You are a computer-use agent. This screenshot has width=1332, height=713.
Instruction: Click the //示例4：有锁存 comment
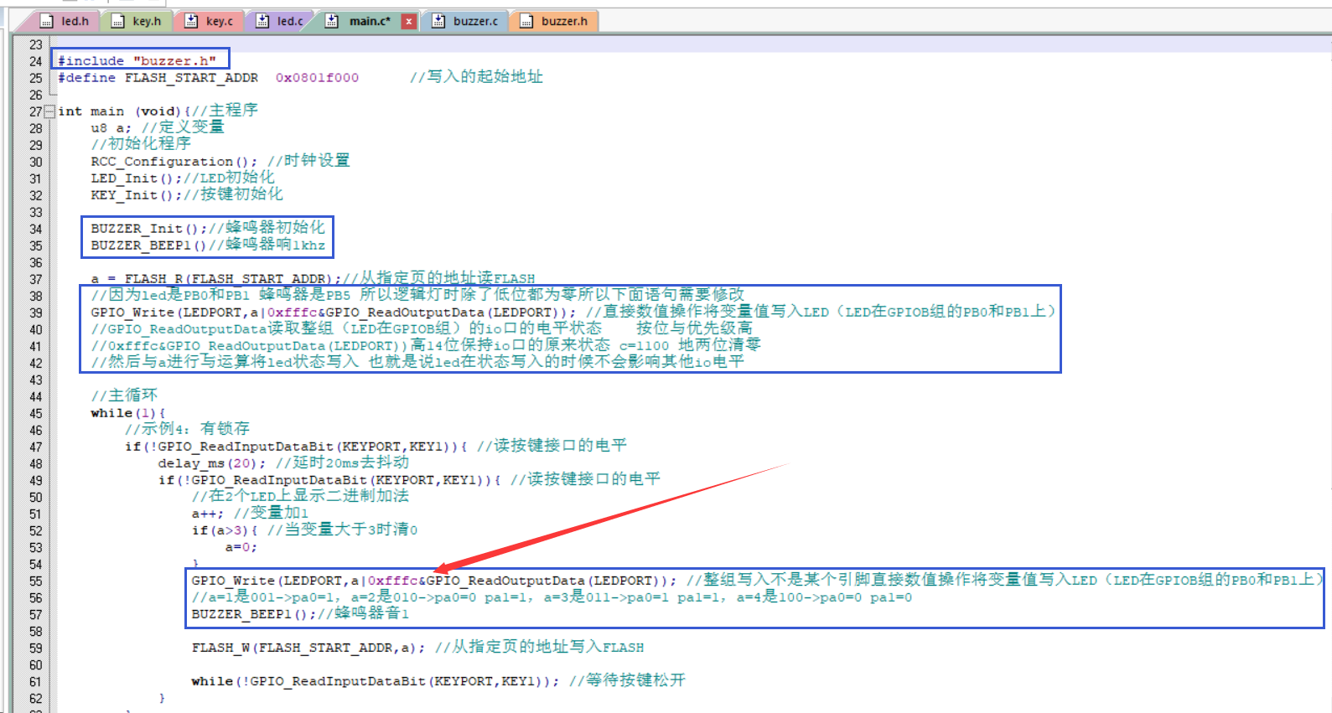[x=187, y=429]
